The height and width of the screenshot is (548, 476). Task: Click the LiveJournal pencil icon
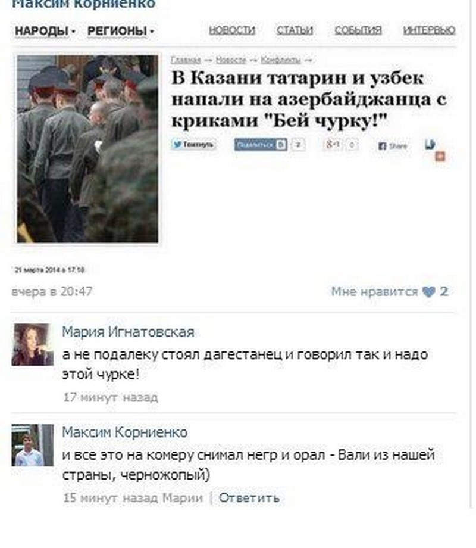click(430, 144)
